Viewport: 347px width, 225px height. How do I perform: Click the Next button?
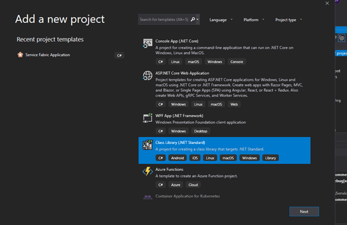pos(304,212)
